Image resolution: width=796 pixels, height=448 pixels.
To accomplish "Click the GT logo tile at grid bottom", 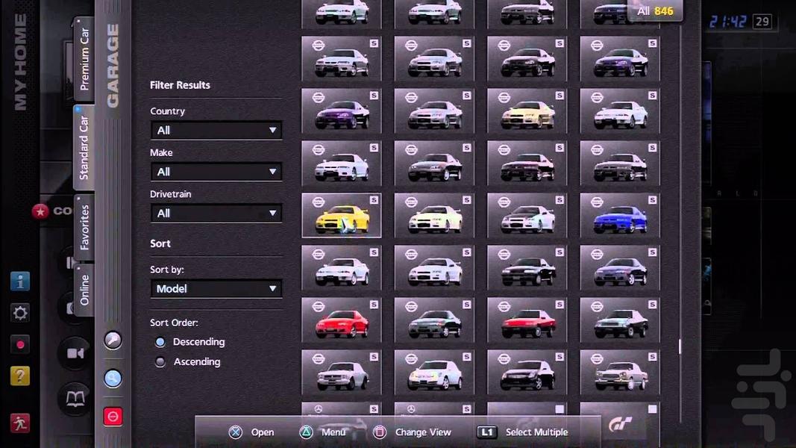I will click(620, 423).
